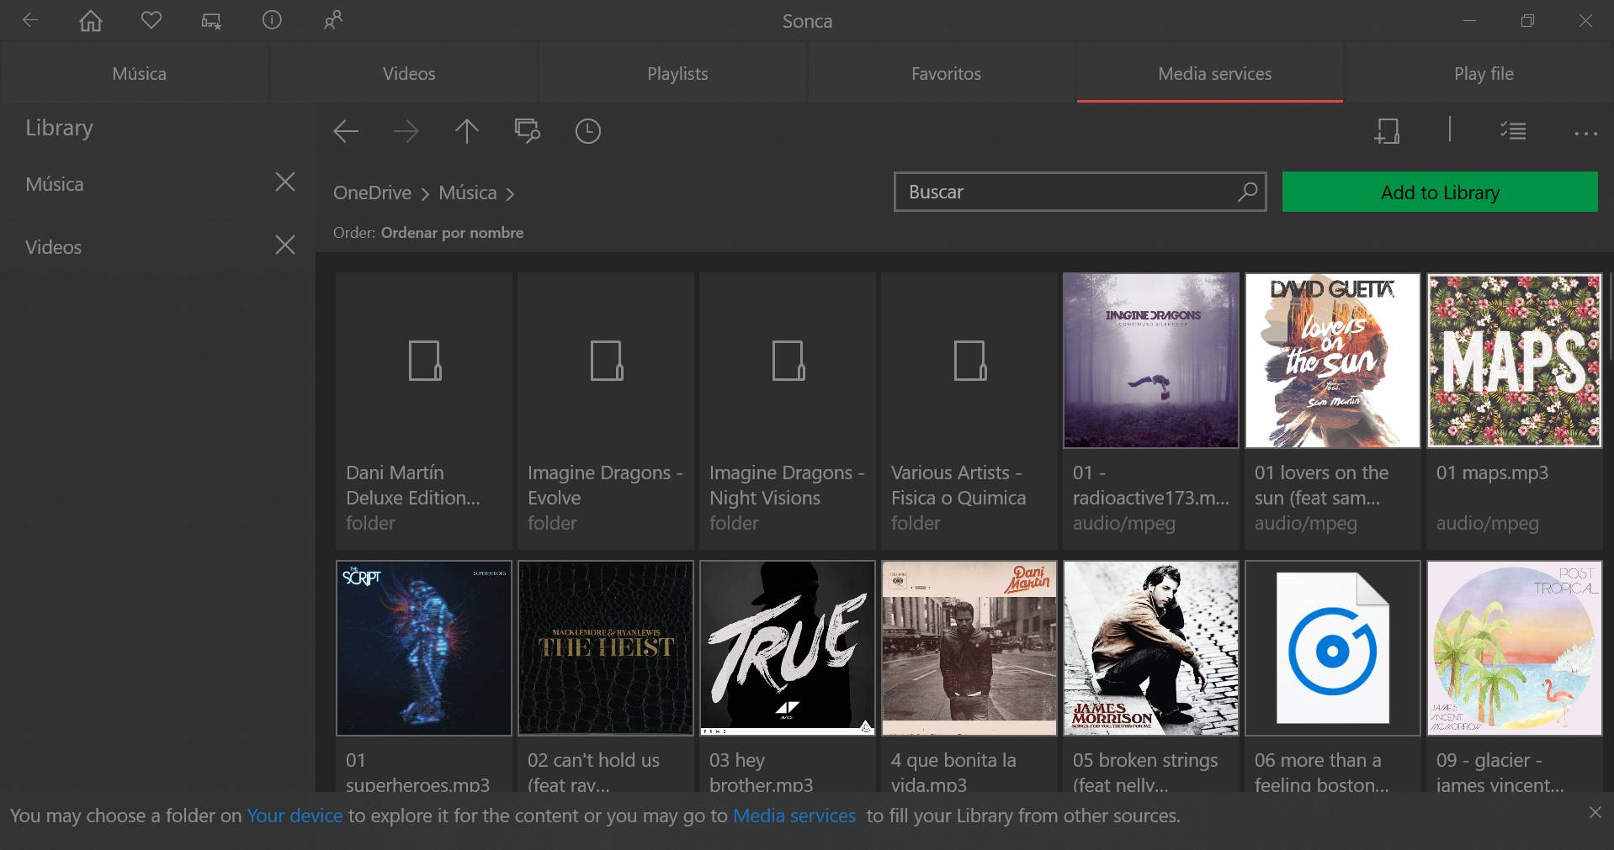Toggle the select-items checklist icon

pyautogui.click(x=1512, y=131)
